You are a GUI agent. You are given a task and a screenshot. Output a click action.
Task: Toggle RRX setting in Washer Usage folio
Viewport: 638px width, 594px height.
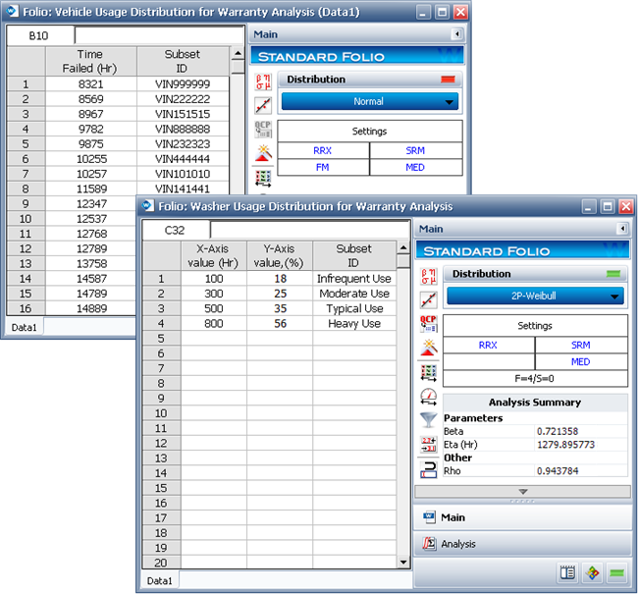coord(488,345)
